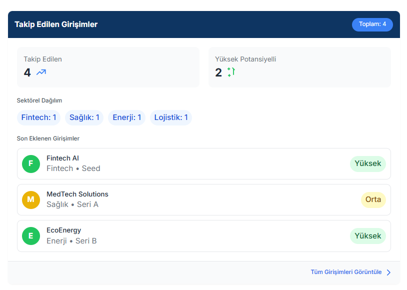Click the green F avatar for Fintech AI
Image resolution: width=407 pixels, height=290 pixels.
(31, 163)
